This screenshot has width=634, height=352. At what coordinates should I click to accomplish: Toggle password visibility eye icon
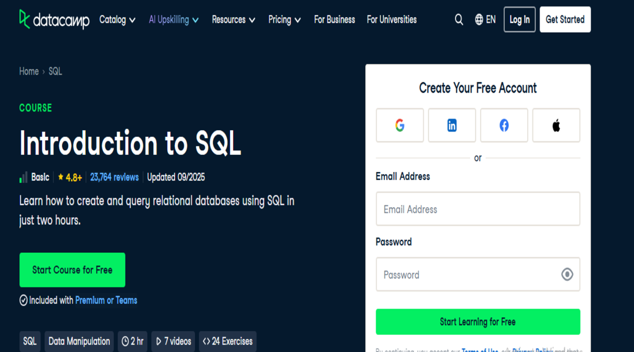click(567, 275)
